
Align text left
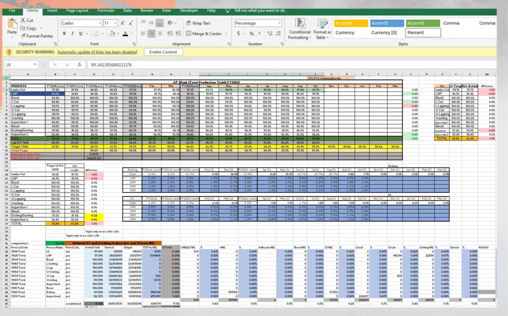[x=143, y=34]
